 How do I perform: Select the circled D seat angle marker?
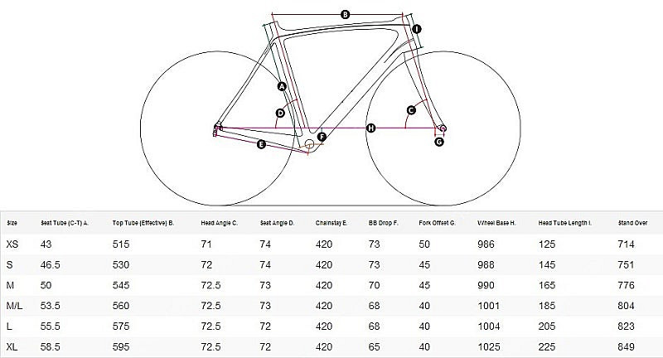tap(280, 114)
